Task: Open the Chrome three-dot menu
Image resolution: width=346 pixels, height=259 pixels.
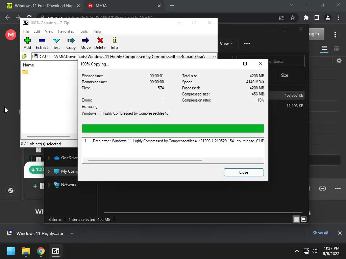Action: tap(339, 18)
